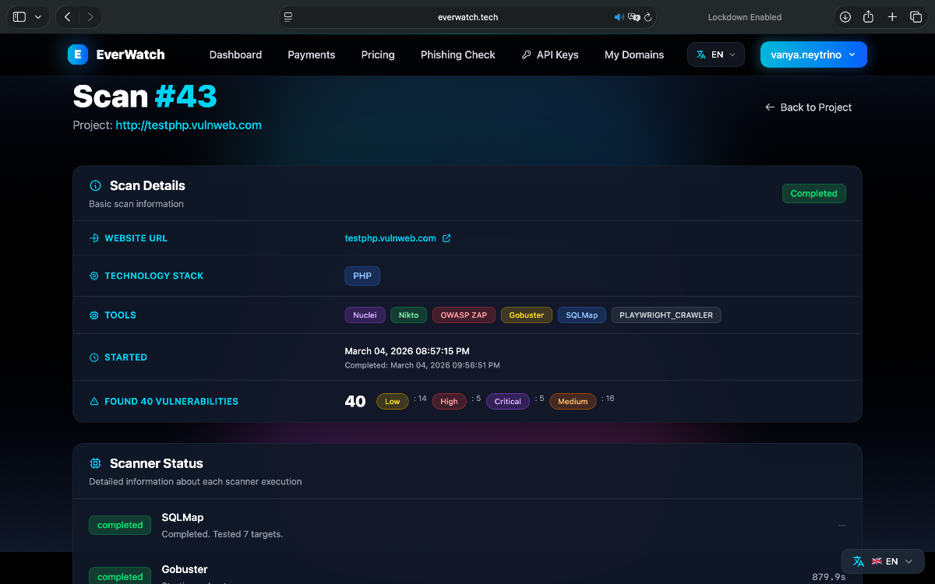Click the gear icon next to Technology Stack
This screenshot has height=584, width=935.
pyautogui.click(x=93, y=276)
